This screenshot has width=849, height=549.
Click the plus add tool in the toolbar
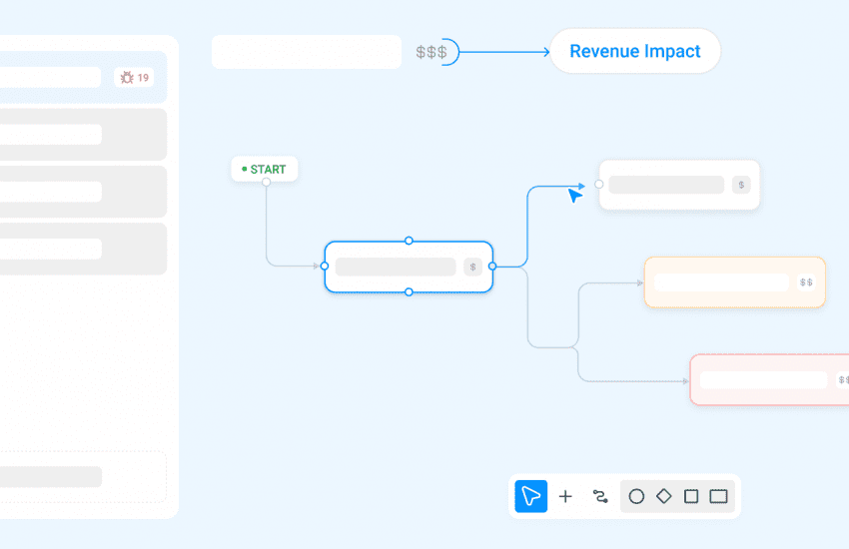point(565,496)
